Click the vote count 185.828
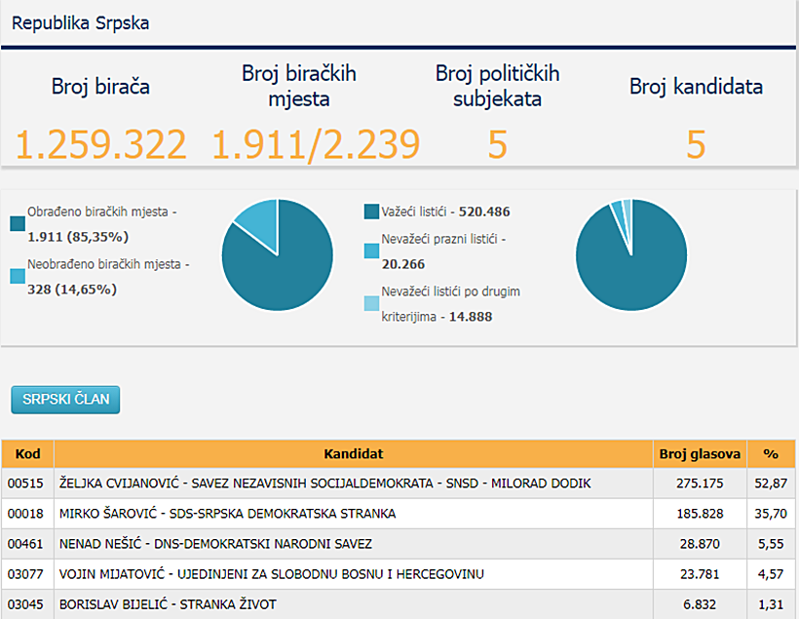 click(x=700, y=514)
